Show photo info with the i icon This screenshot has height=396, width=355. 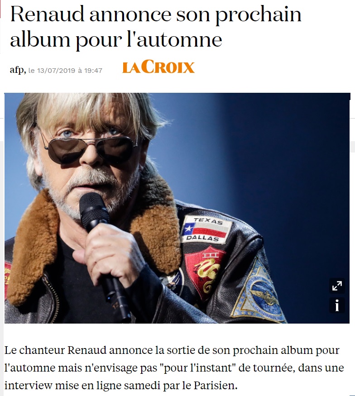click(x=337, y=305)
